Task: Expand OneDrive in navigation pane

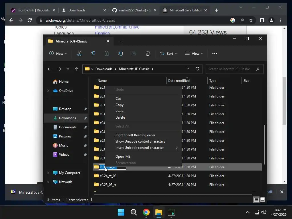Action: click(48, 91)
